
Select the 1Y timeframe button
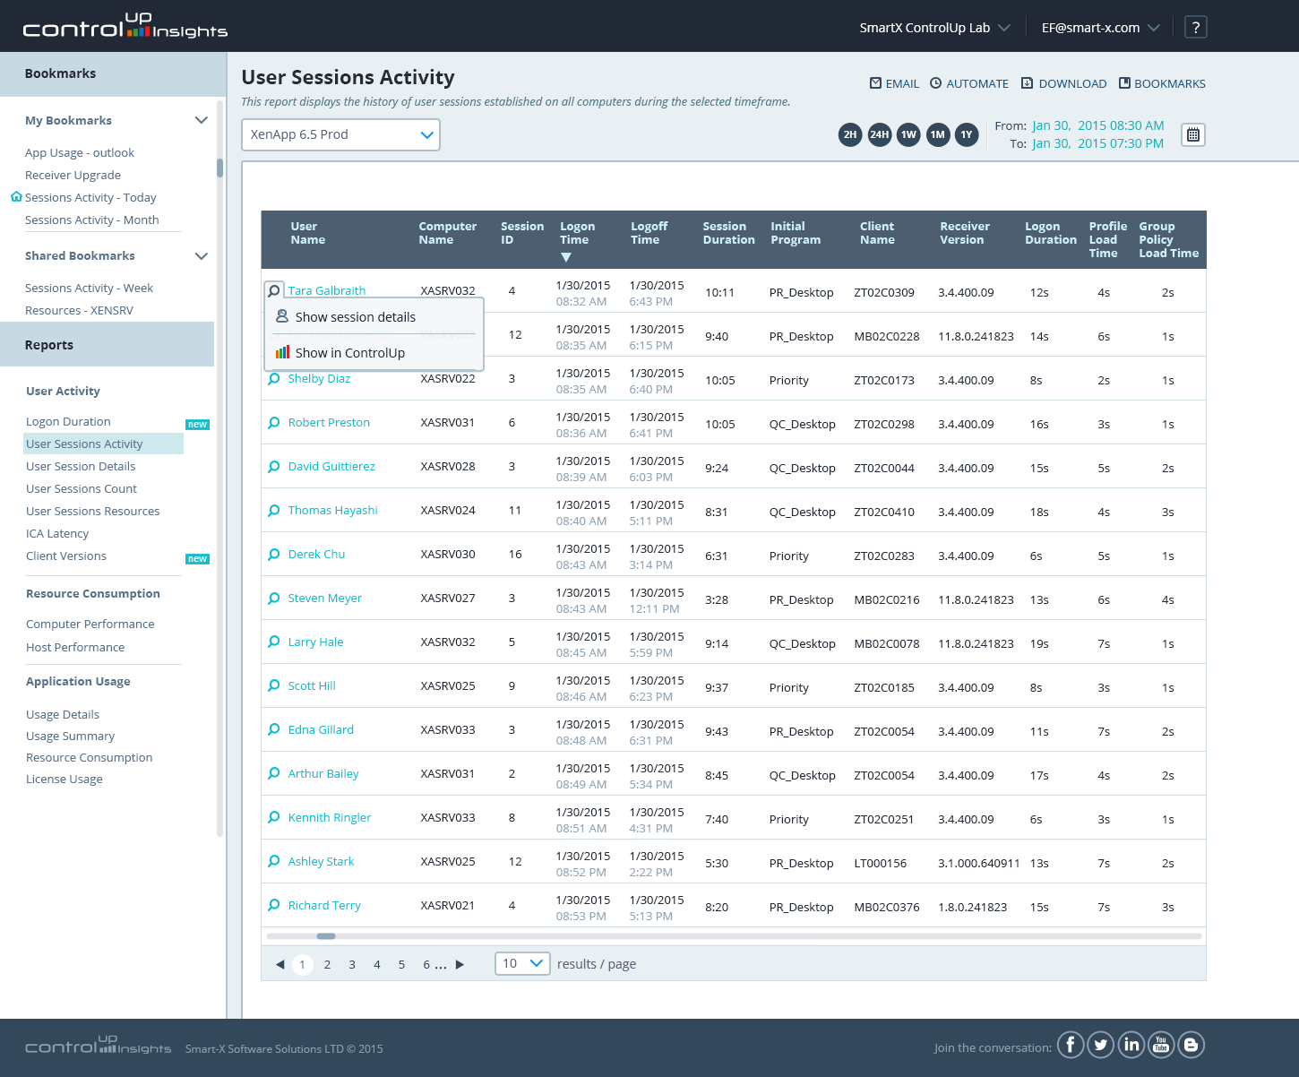click(967, 134)
